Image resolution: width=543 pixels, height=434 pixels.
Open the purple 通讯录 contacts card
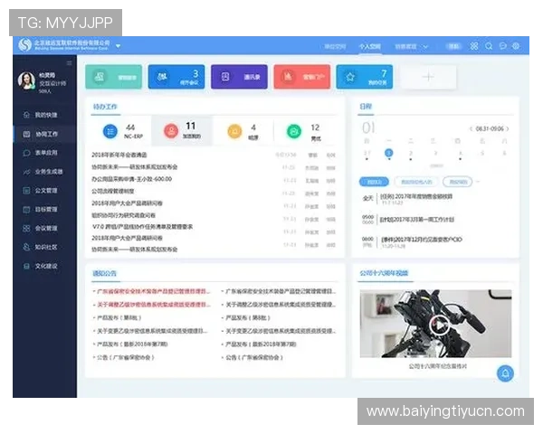[x=239, y=77]
